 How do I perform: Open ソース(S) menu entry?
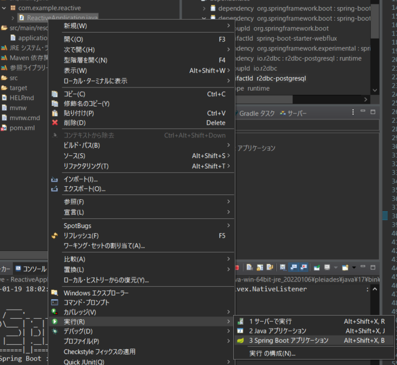point(141,156)
